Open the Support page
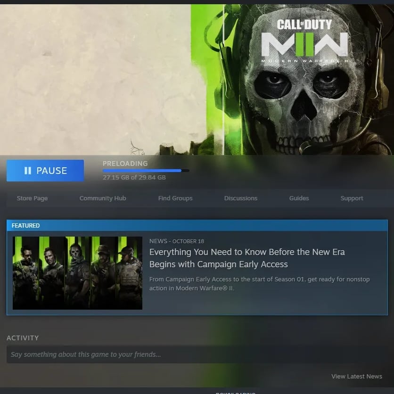Viewport: 394px width, 394px height. point(352,198)
